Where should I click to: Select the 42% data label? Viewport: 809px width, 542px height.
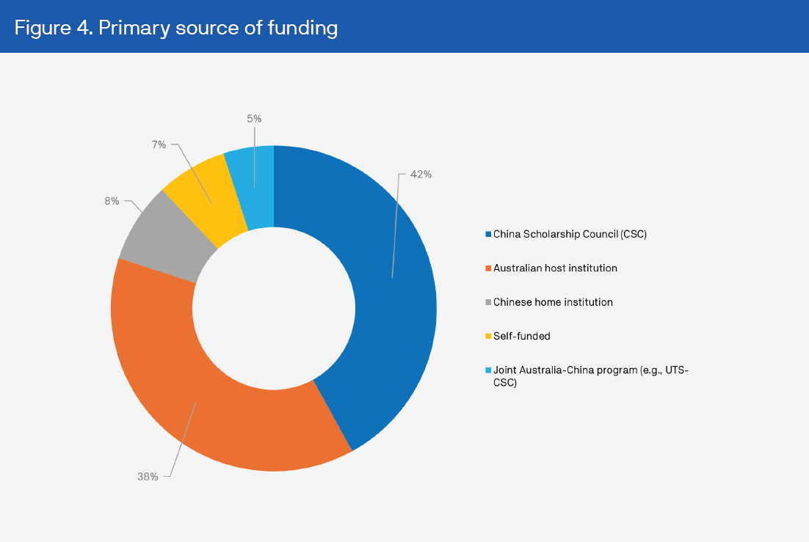[x=421, y=175]
